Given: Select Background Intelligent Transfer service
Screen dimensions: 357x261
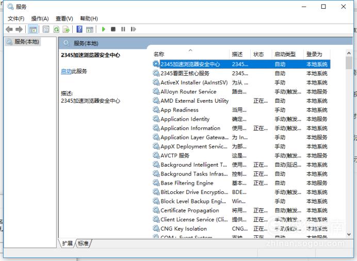Looking at the screenshot, I should click(241, 165).
